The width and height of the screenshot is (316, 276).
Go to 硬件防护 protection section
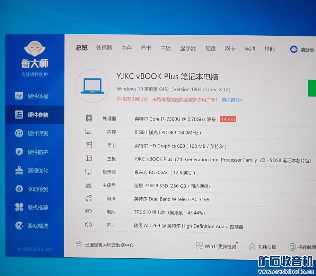(x=32, y=152)
